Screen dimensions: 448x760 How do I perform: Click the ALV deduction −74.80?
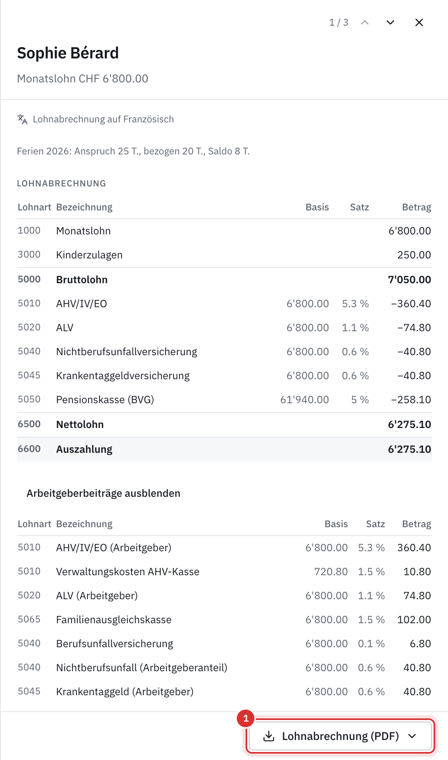pyautogui.click(x=414, y=328)
